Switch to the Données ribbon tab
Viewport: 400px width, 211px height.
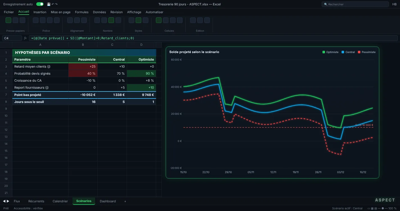pos(99,12)
